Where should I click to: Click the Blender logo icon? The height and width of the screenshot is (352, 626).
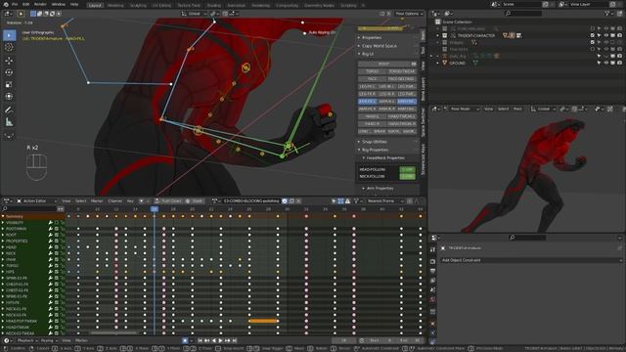click(6, 4)
